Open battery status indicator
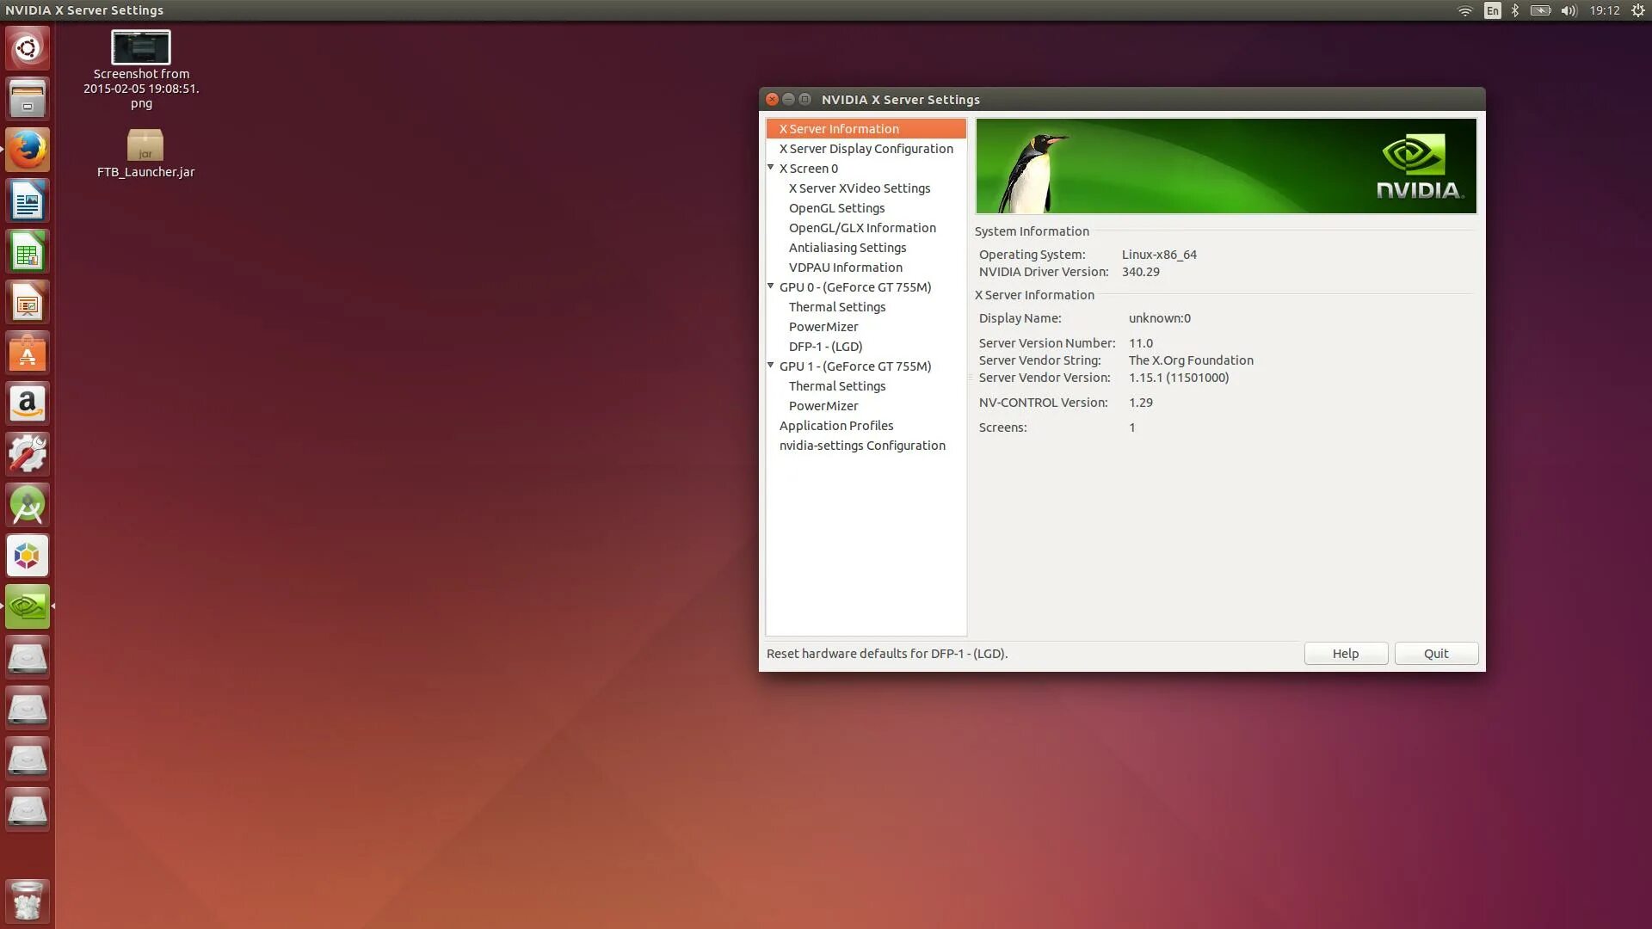This screenshot has height=929, width=1652. 1540,10
